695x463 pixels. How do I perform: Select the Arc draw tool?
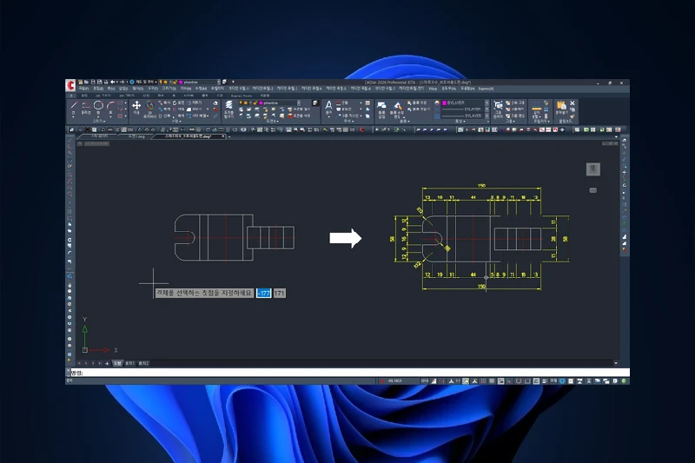pos(111,106)
